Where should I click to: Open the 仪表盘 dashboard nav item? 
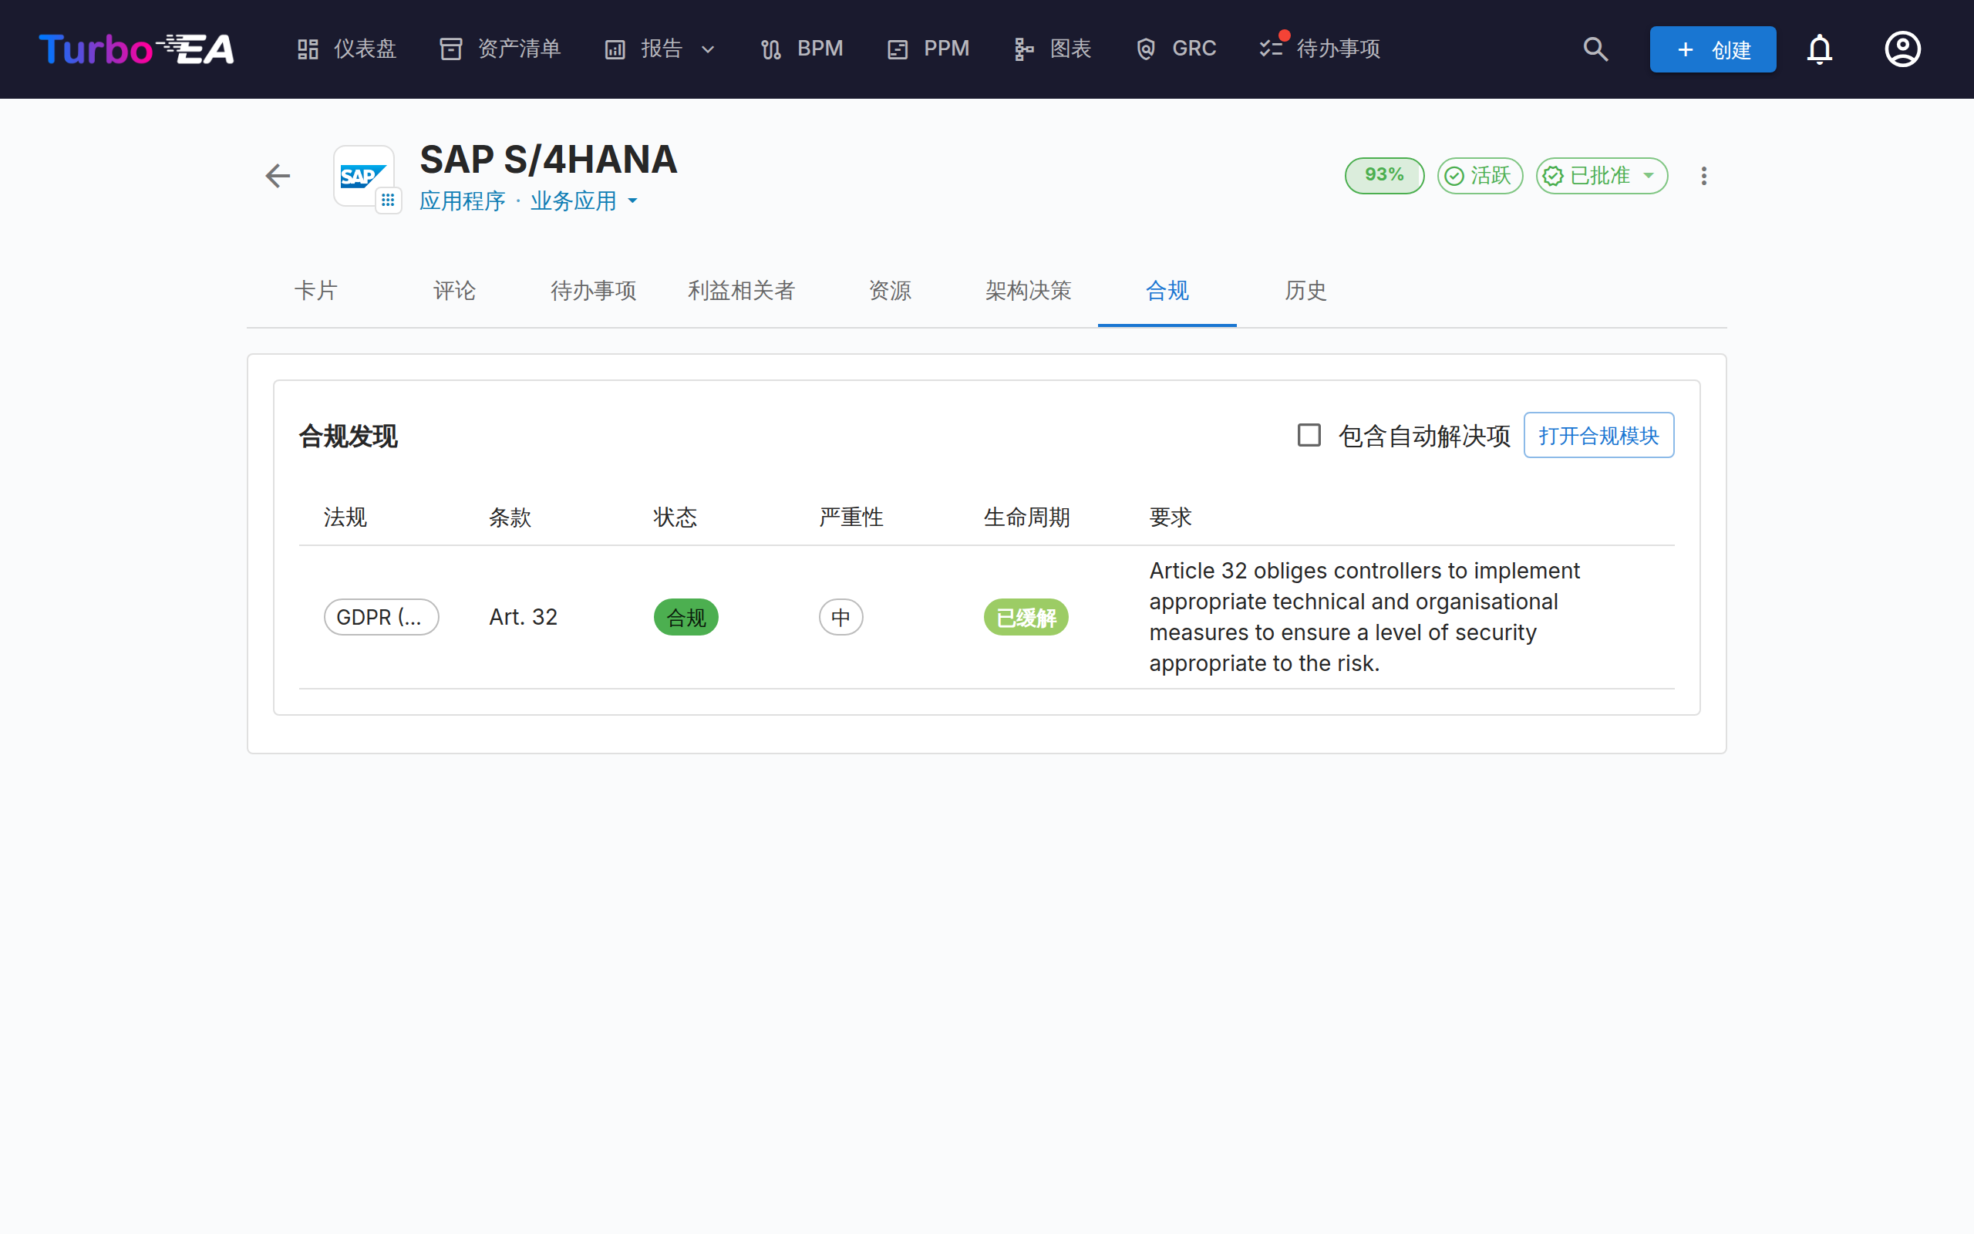pyautogui.click(x=346, y=49)
